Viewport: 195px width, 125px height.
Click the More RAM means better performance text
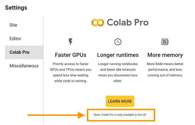[165, 70]
